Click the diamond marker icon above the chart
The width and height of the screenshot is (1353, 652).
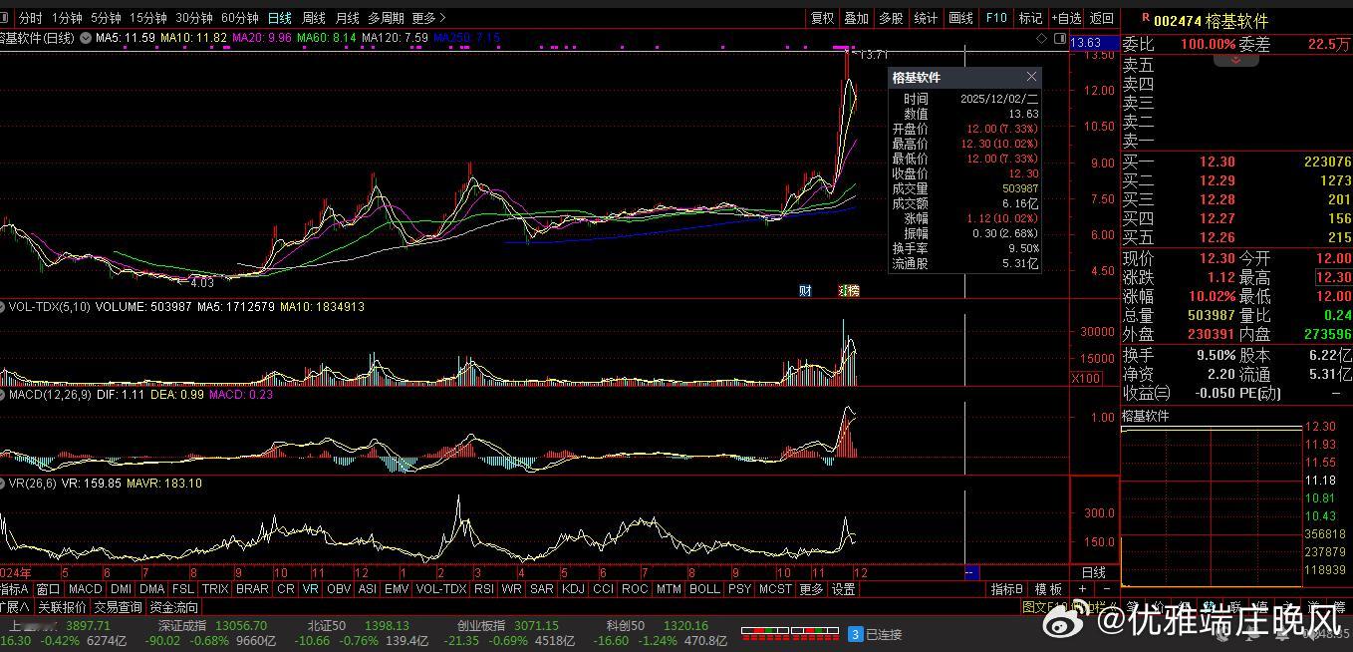coord(1043,38)
